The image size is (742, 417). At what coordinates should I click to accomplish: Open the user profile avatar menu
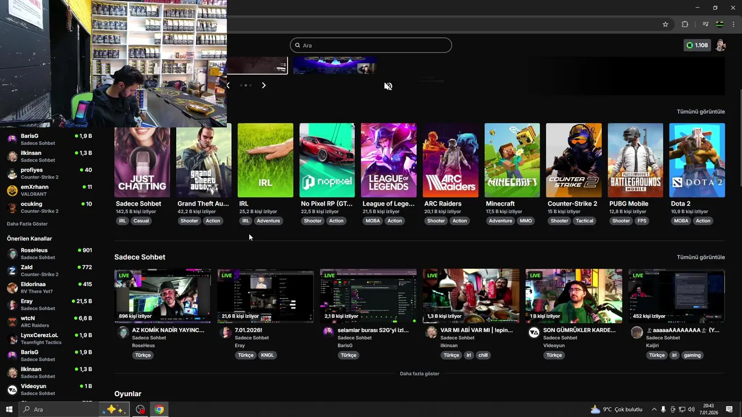(x=721, y=45)
